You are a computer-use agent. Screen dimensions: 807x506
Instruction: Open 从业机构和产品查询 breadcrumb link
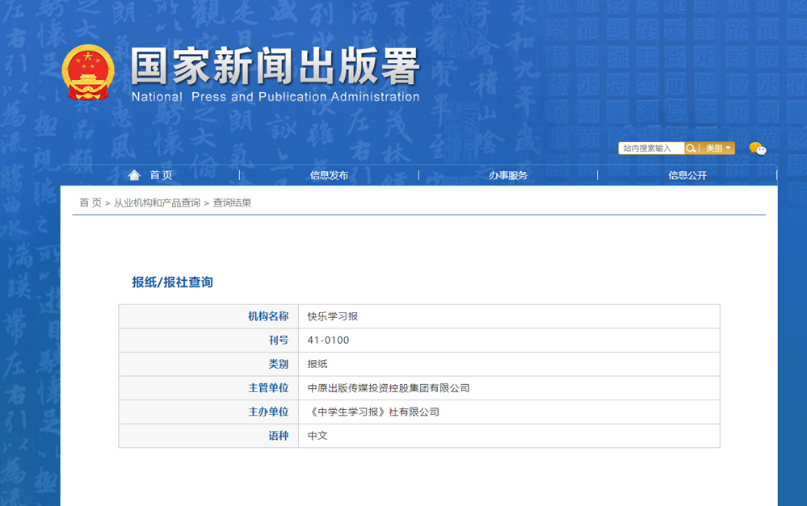(x=157, y=203)
